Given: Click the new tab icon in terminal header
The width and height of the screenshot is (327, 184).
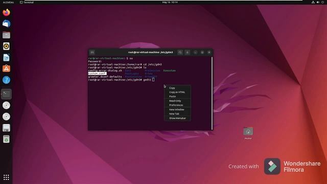Looking at the screenshot, I should click(x=92, y=52).
